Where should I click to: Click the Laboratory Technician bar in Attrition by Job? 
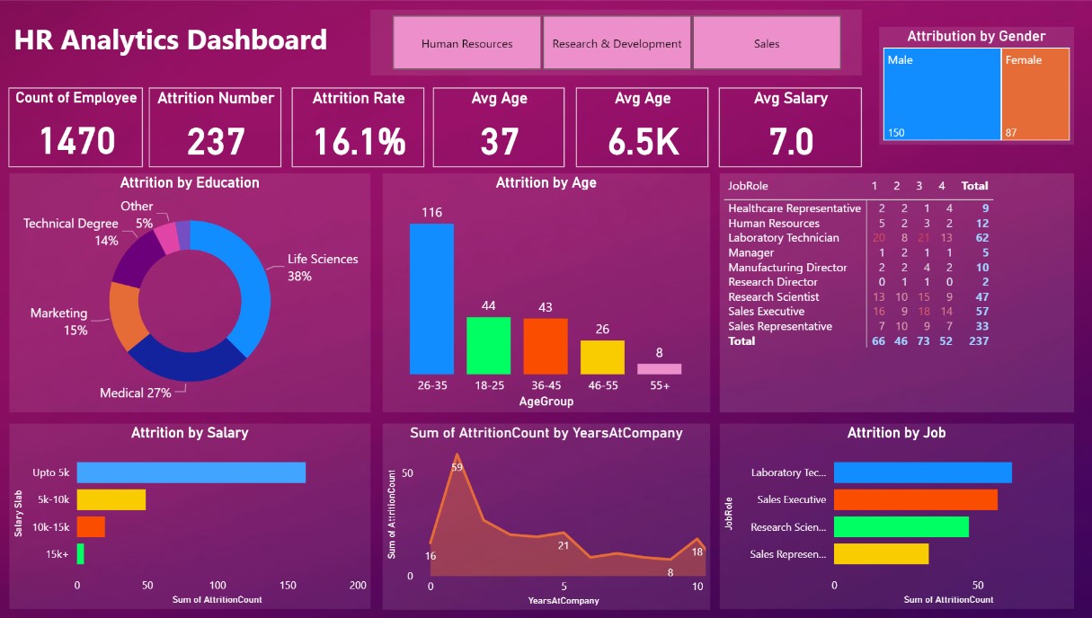point(921,472)
